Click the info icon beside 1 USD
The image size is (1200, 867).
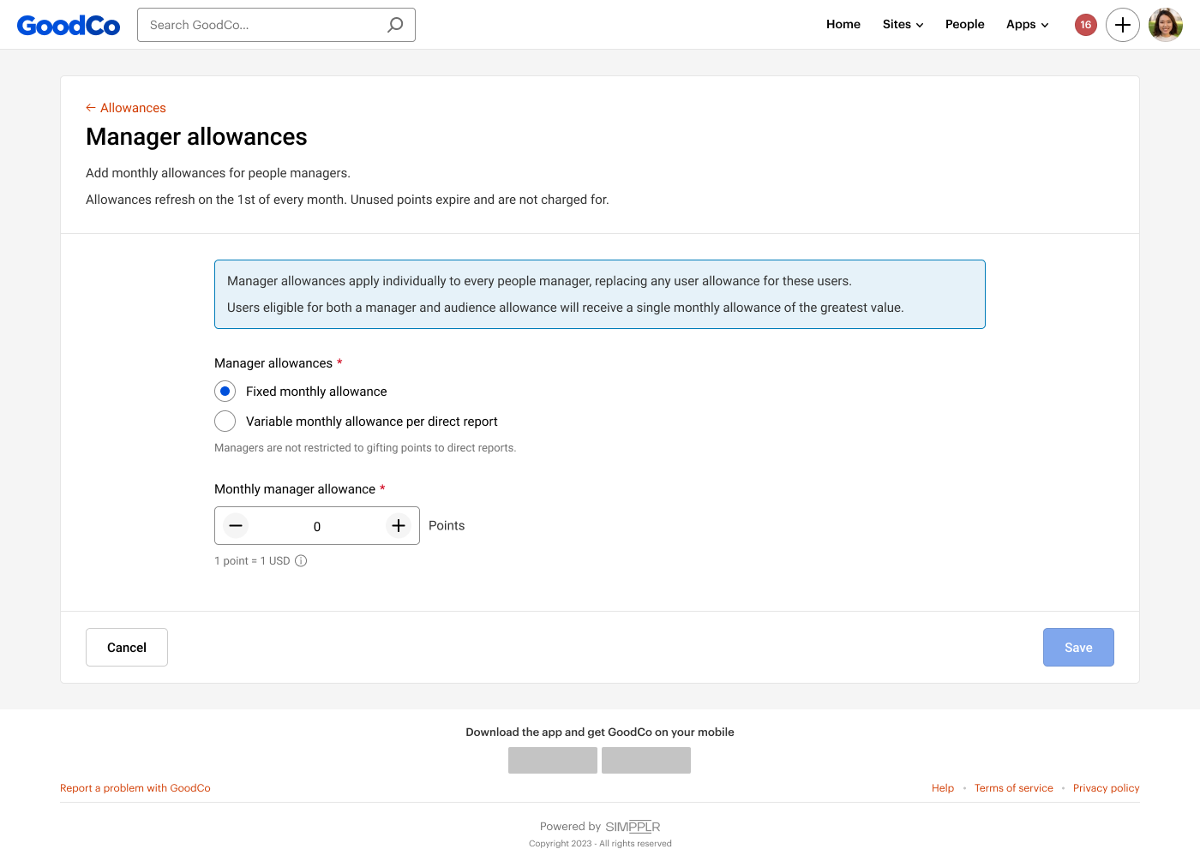click(301, 561)
